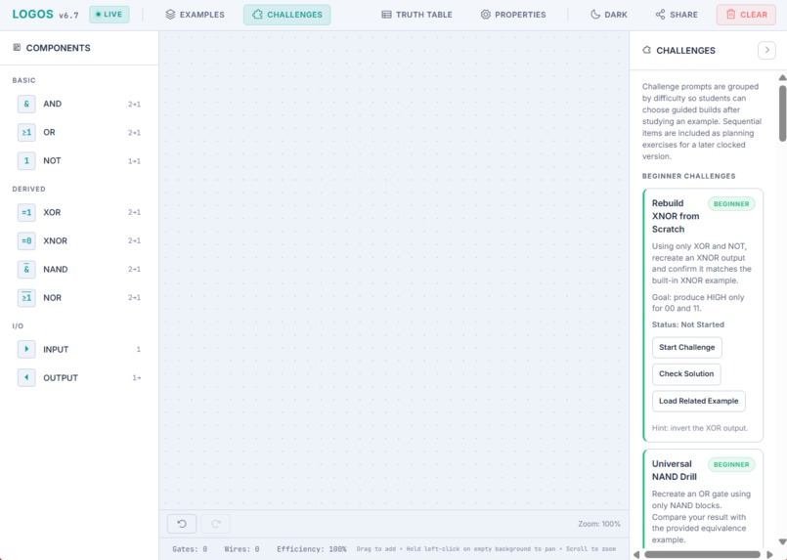Select the INPUT component icon

(x=26, y=349)
